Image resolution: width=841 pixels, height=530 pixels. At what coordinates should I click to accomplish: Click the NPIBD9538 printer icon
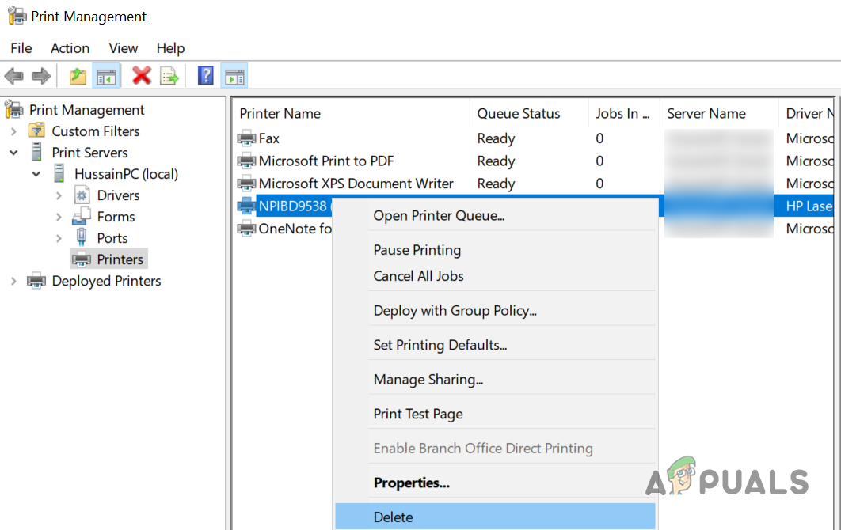[247, 206]
